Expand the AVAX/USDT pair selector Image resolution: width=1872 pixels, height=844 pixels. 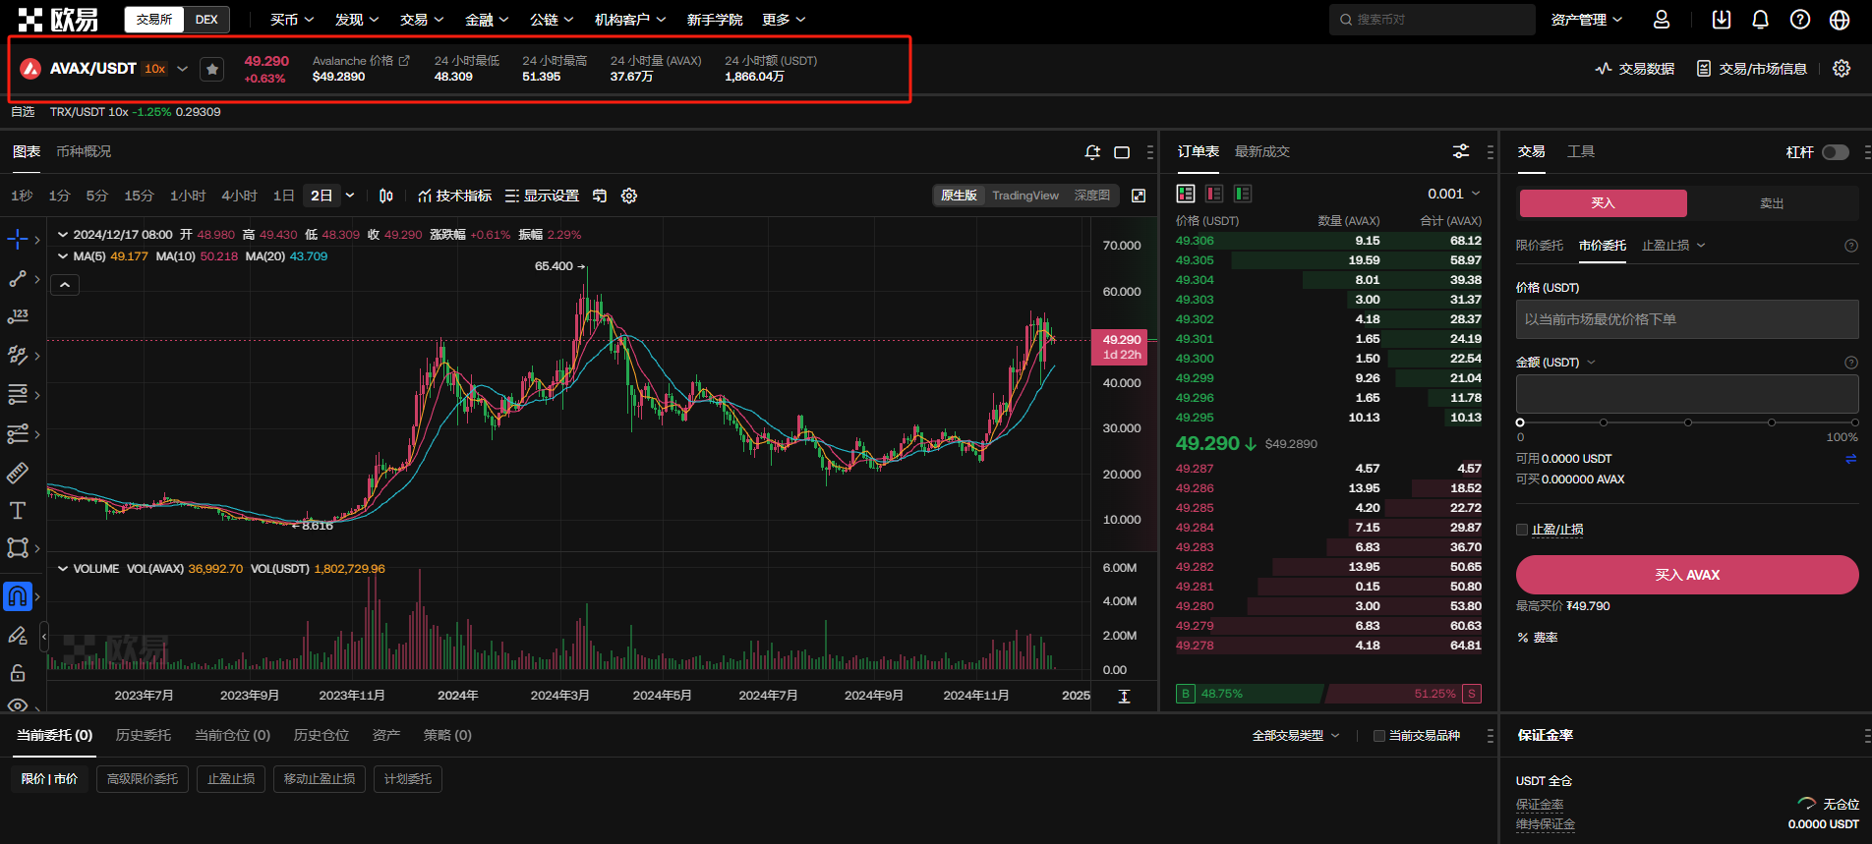click(182, 69)
